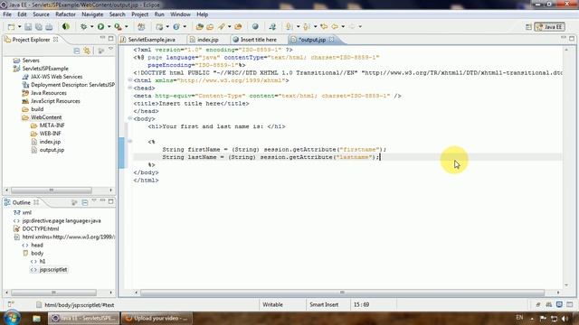579x325 pixels.
Task: Open Project Explorer view menu triangle
Action: click(x=110, y=49)
